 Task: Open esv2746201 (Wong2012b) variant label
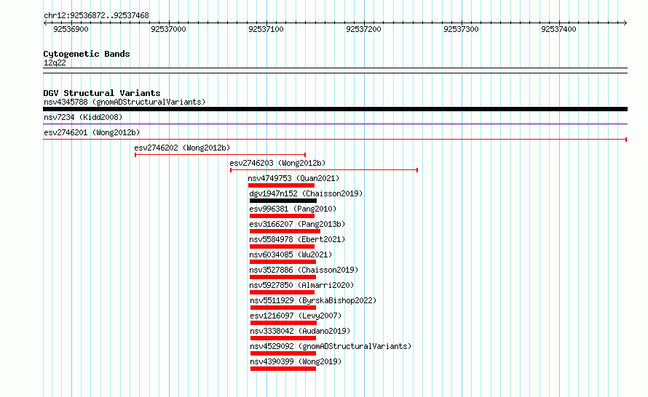[92, 132]
